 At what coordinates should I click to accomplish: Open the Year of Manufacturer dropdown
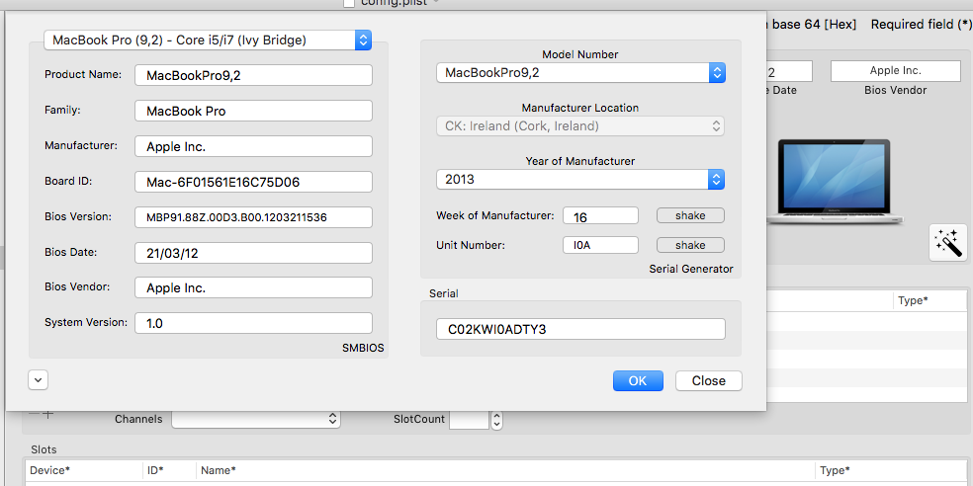pos(580,180)
